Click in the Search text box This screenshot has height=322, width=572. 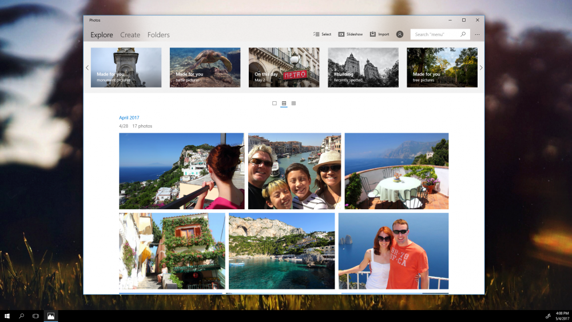tap(435, 34)
